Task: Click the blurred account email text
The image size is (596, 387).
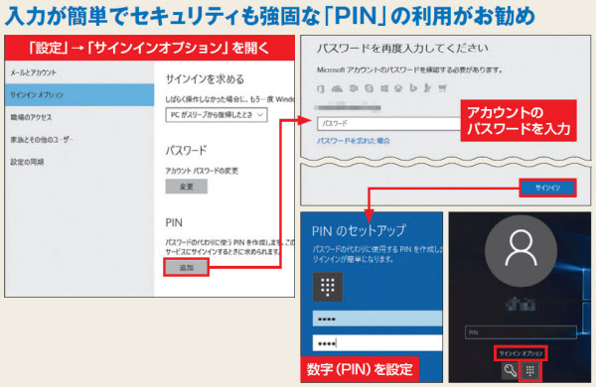Action: 349,107
